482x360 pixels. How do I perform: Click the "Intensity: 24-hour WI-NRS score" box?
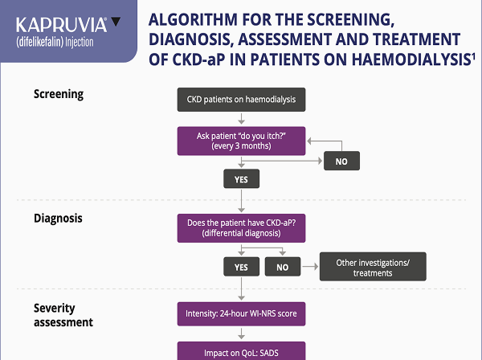[241, 313]
